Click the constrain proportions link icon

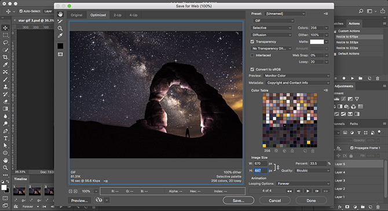pyautogui.click(x=278, y=167)
